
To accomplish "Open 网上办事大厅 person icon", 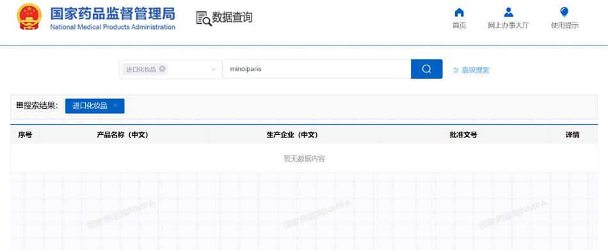I will [x=508, y=12].
